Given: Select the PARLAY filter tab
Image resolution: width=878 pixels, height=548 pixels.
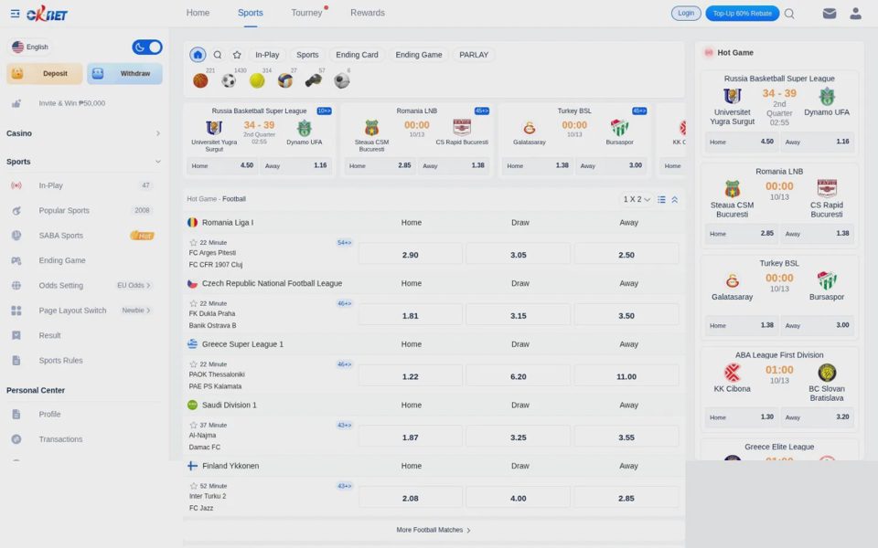Looking at the screenshot, I should (474, 55).
